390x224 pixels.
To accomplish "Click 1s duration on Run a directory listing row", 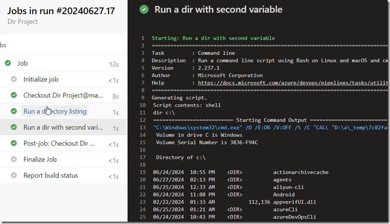I will pos(116,113).
